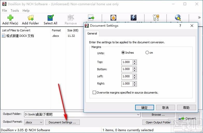This screenshot has height=133, width=203.
Task: Increase the Bottom margin with up arrow
Action: 135,68
